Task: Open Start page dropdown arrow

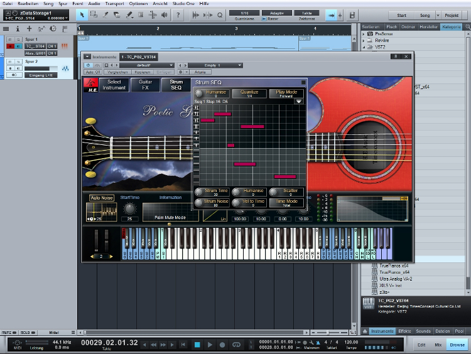Action: (x=438, y=15)
